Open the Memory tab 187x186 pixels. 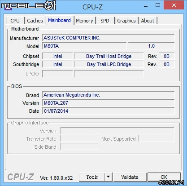pos(84,21)
